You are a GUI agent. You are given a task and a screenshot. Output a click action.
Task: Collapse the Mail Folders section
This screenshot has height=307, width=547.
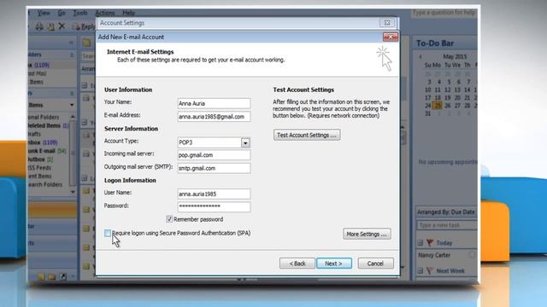[72, 93]
